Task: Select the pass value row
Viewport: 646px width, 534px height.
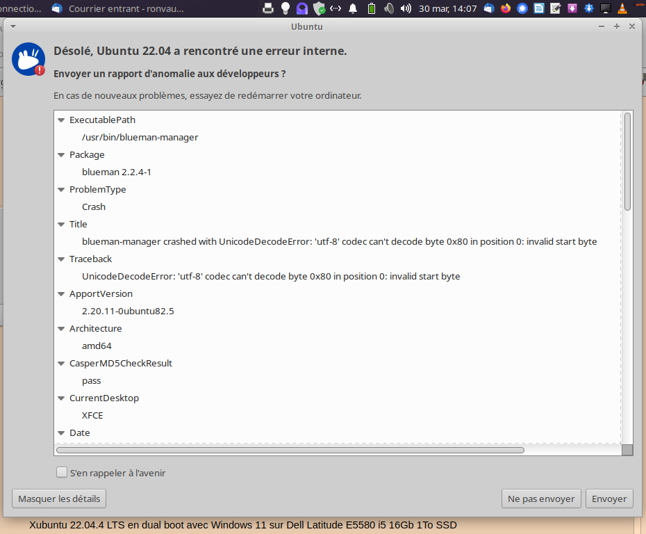Action: 92,381
